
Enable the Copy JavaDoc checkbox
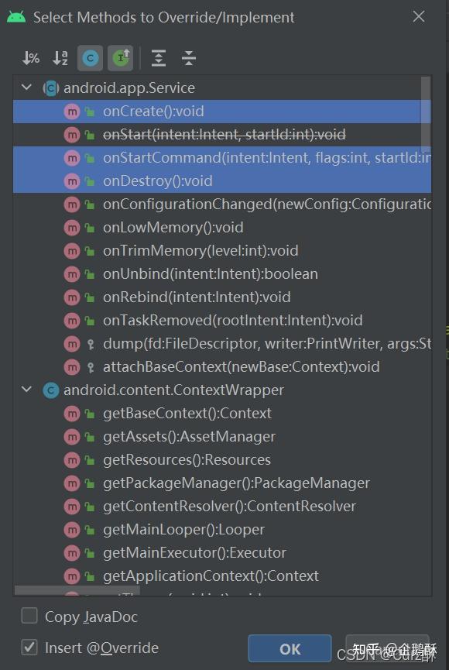(x=29, y=616)
